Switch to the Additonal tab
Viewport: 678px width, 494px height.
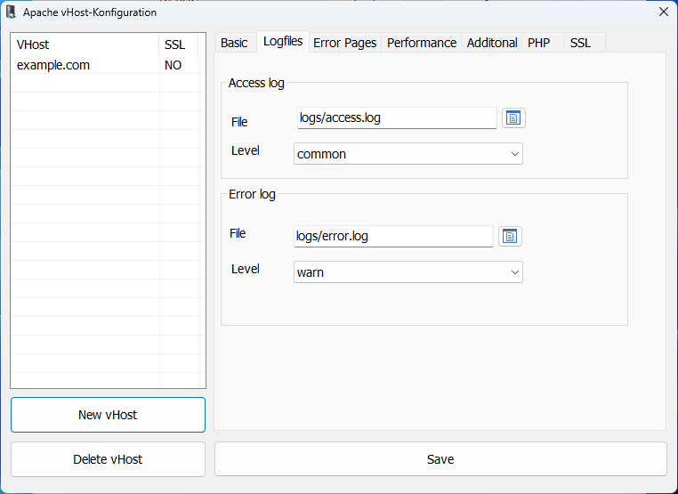click(492, 43)
